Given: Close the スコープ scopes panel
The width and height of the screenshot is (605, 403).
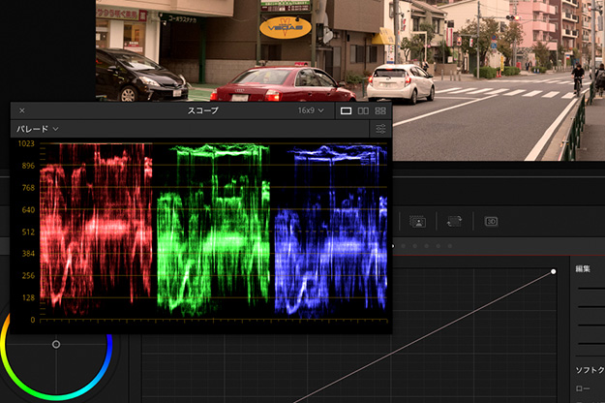Looking at the screenshot, I should coord(22,111).
